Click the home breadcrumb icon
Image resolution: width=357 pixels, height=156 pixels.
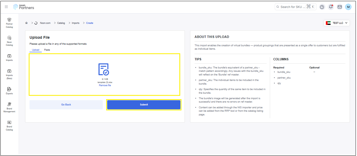pyautogui.click(x=27, y=23)
